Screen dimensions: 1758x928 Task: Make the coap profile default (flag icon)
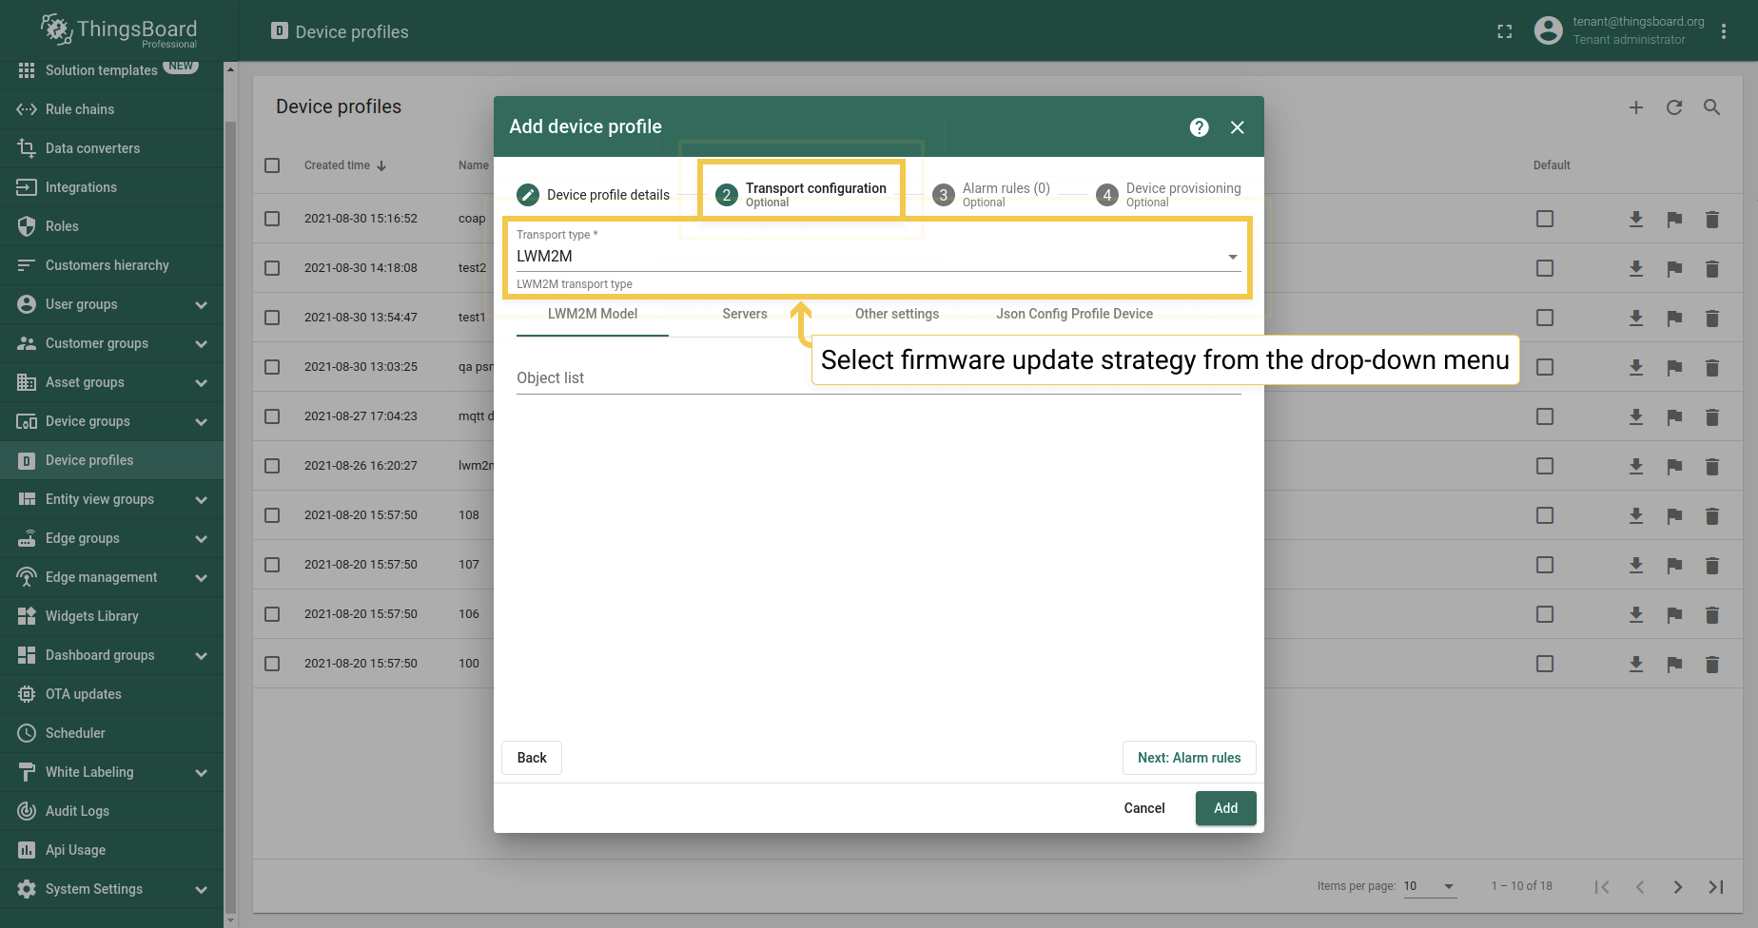tap(1674, 220)
